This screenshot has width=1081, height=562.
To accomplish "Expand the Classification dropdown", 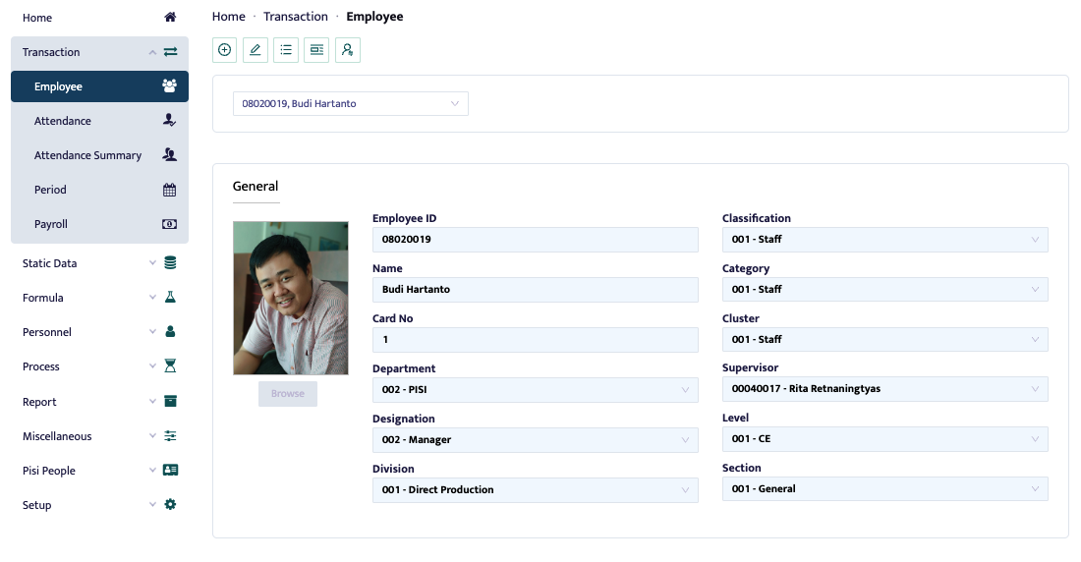I will click(x=884, y=240).
